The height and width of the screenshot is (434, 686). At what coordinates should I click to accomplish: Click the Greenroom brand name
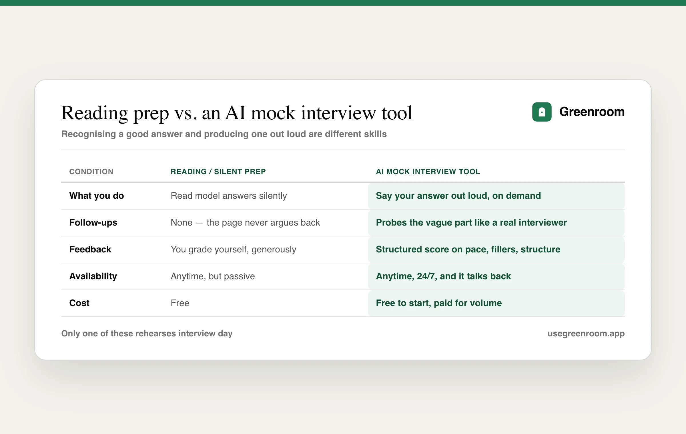(x=592, y=112)
